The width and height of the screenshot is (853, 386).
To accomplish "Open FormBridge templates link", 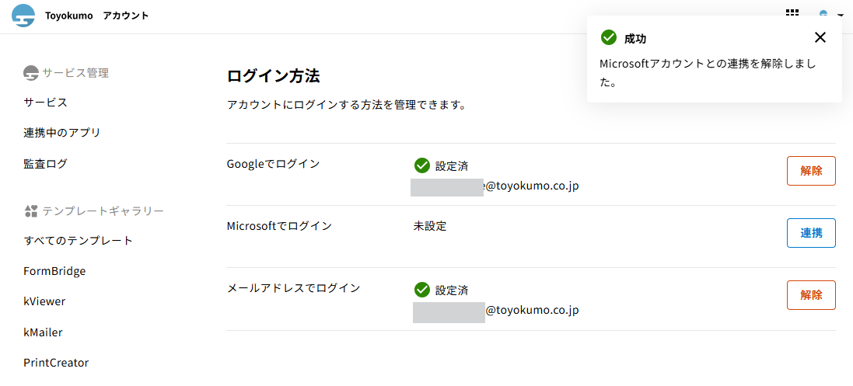I will click(x=54, y=271).
